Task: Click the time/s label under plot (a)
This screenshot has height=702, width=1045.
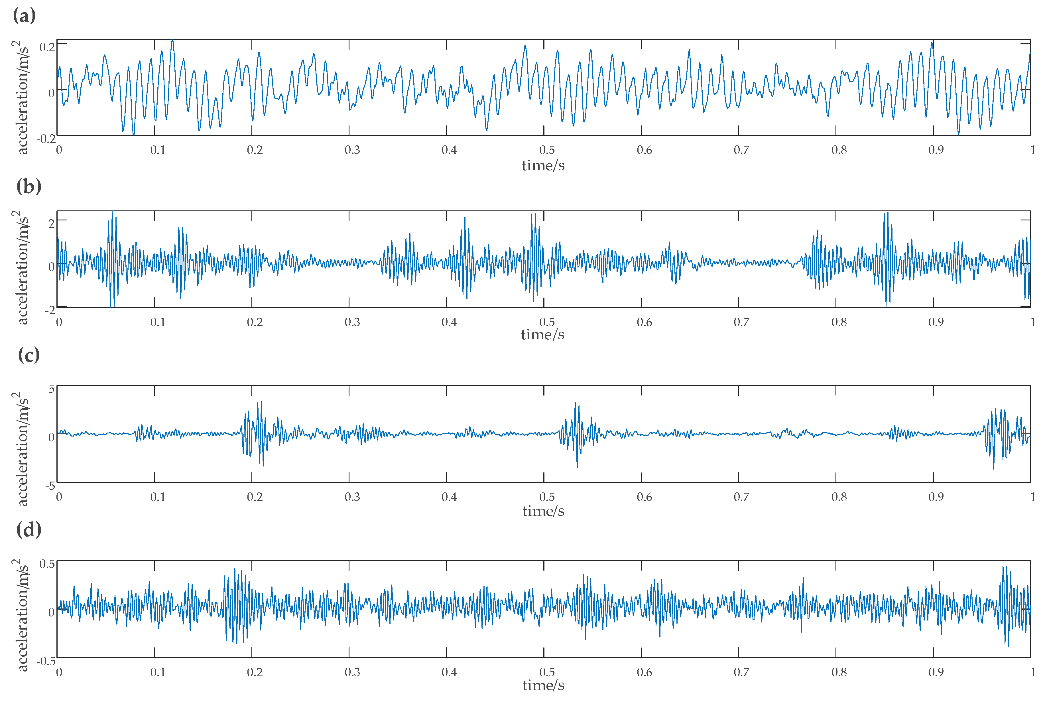Action: (543, 166)
